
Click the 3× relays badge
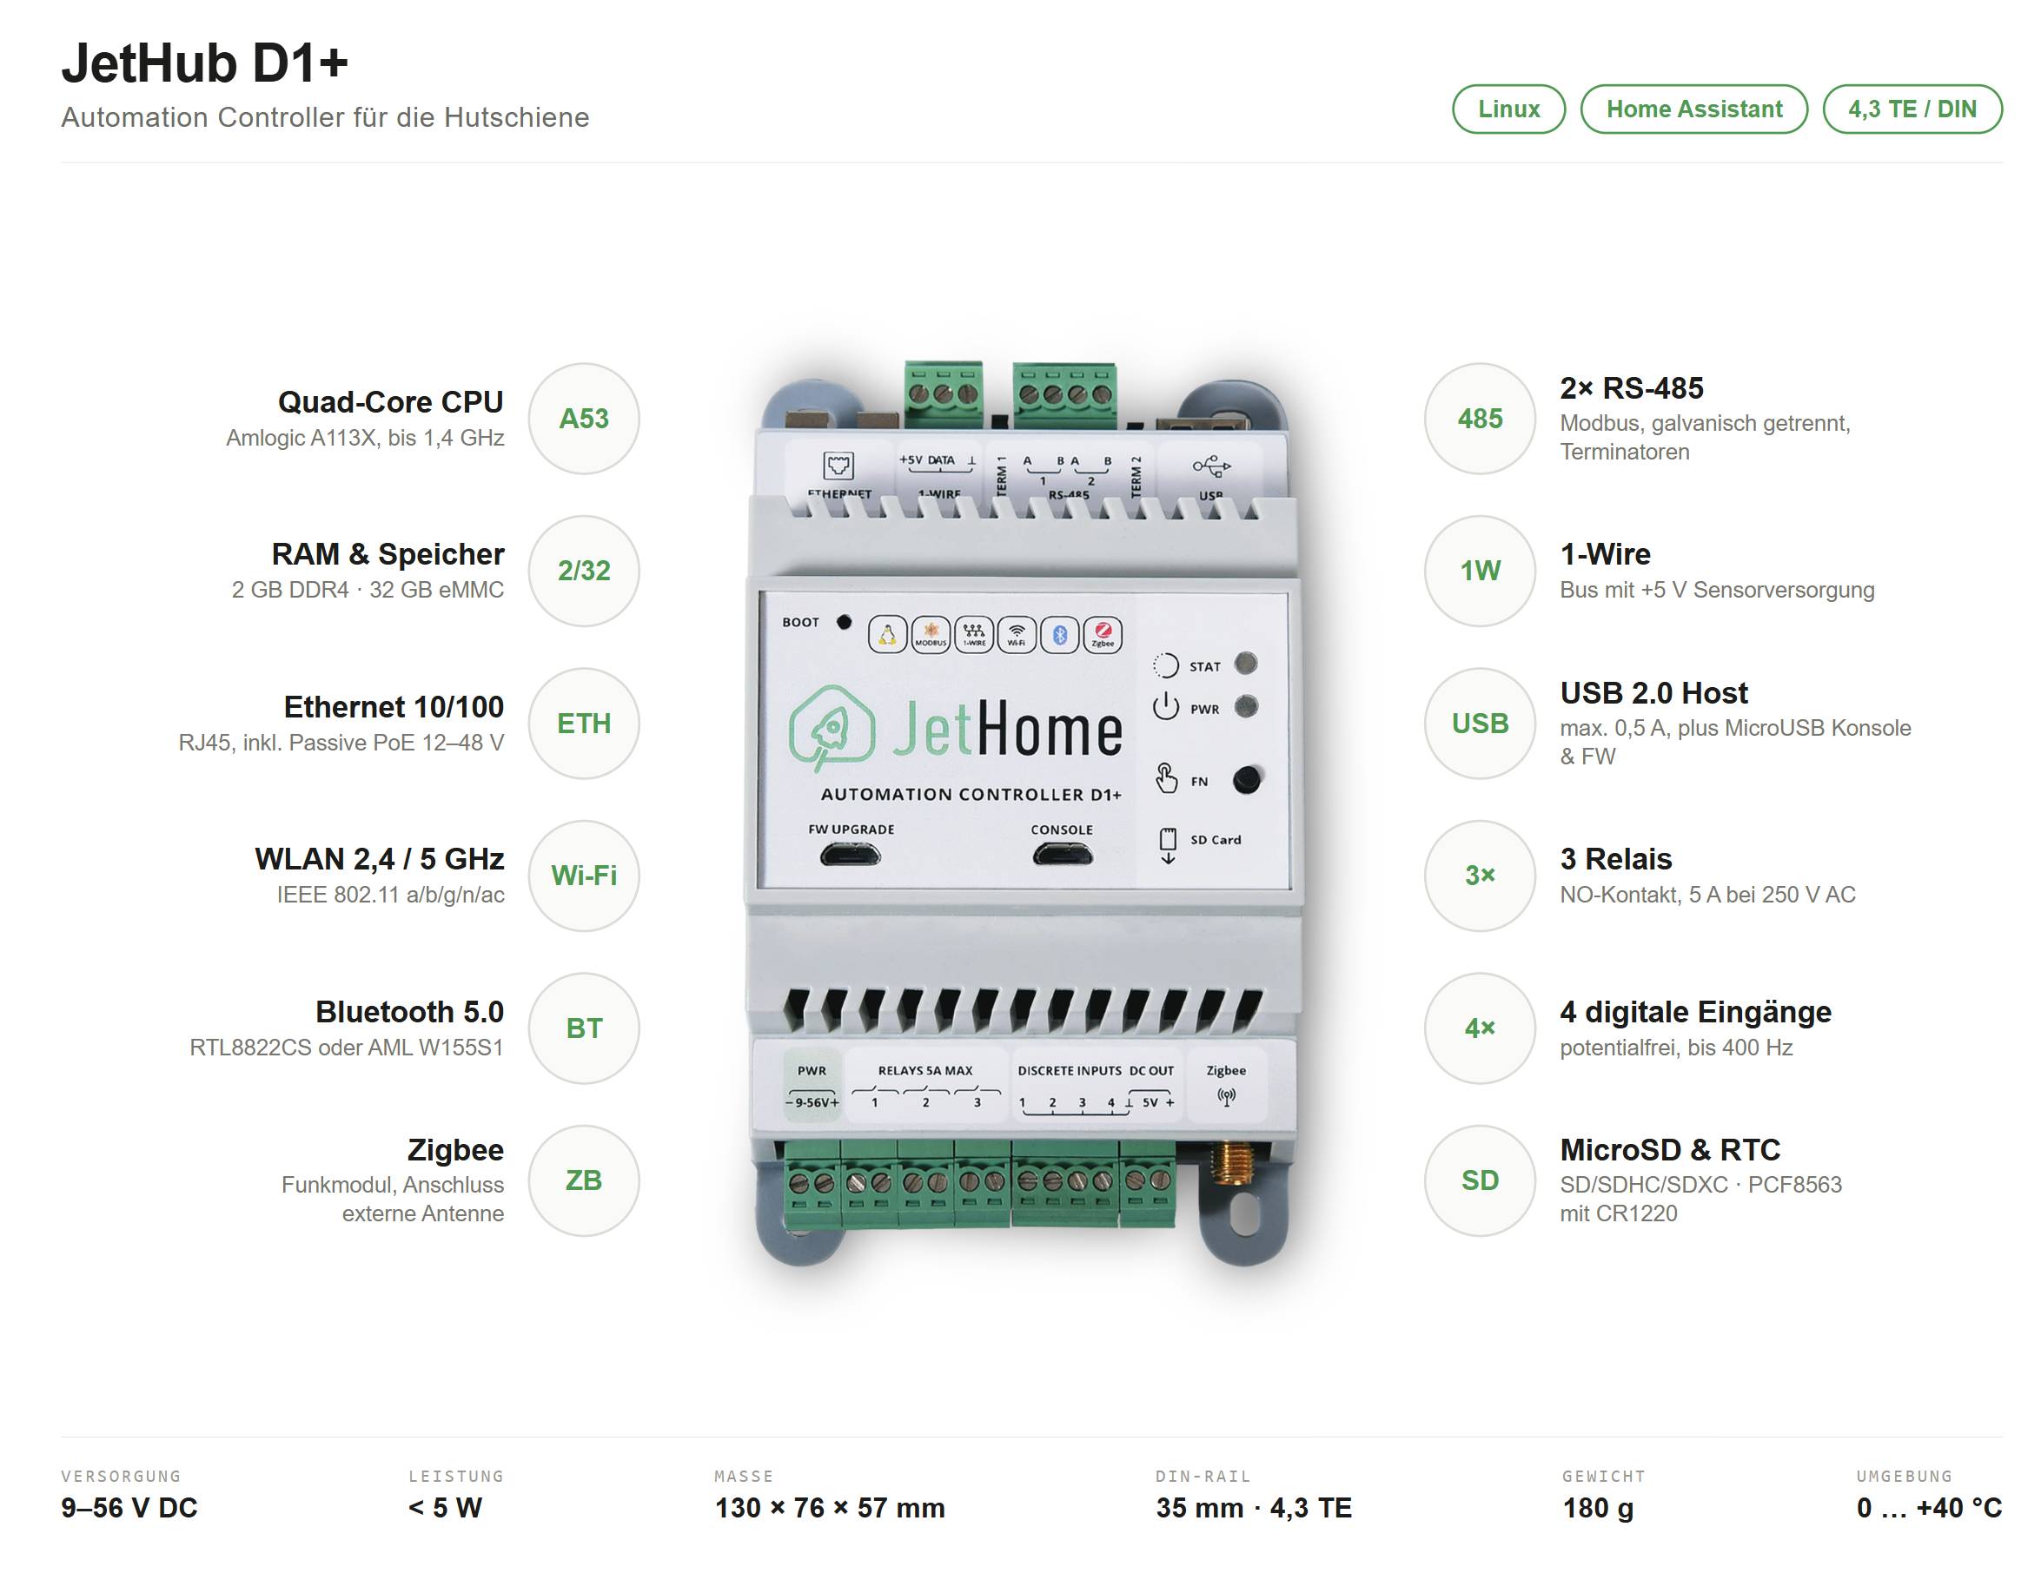[1481, 876]
